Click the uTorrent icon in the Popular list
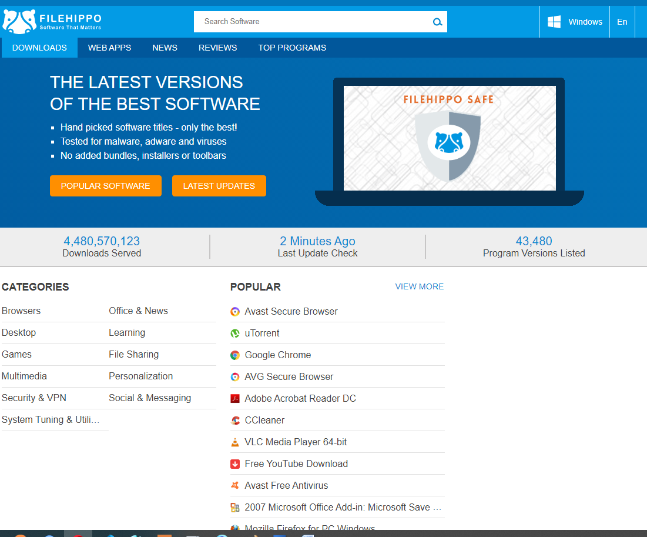Image resolution: width=647 pixels, height=537 pixels. (x=235, y=333)
